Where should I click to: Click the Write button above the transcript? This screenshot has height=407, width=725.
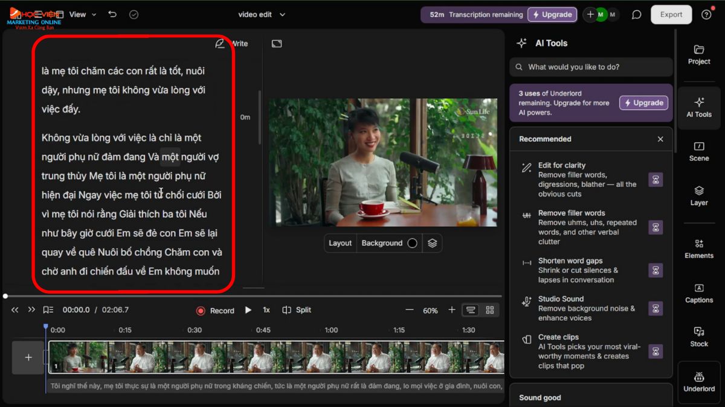[232, 43]
